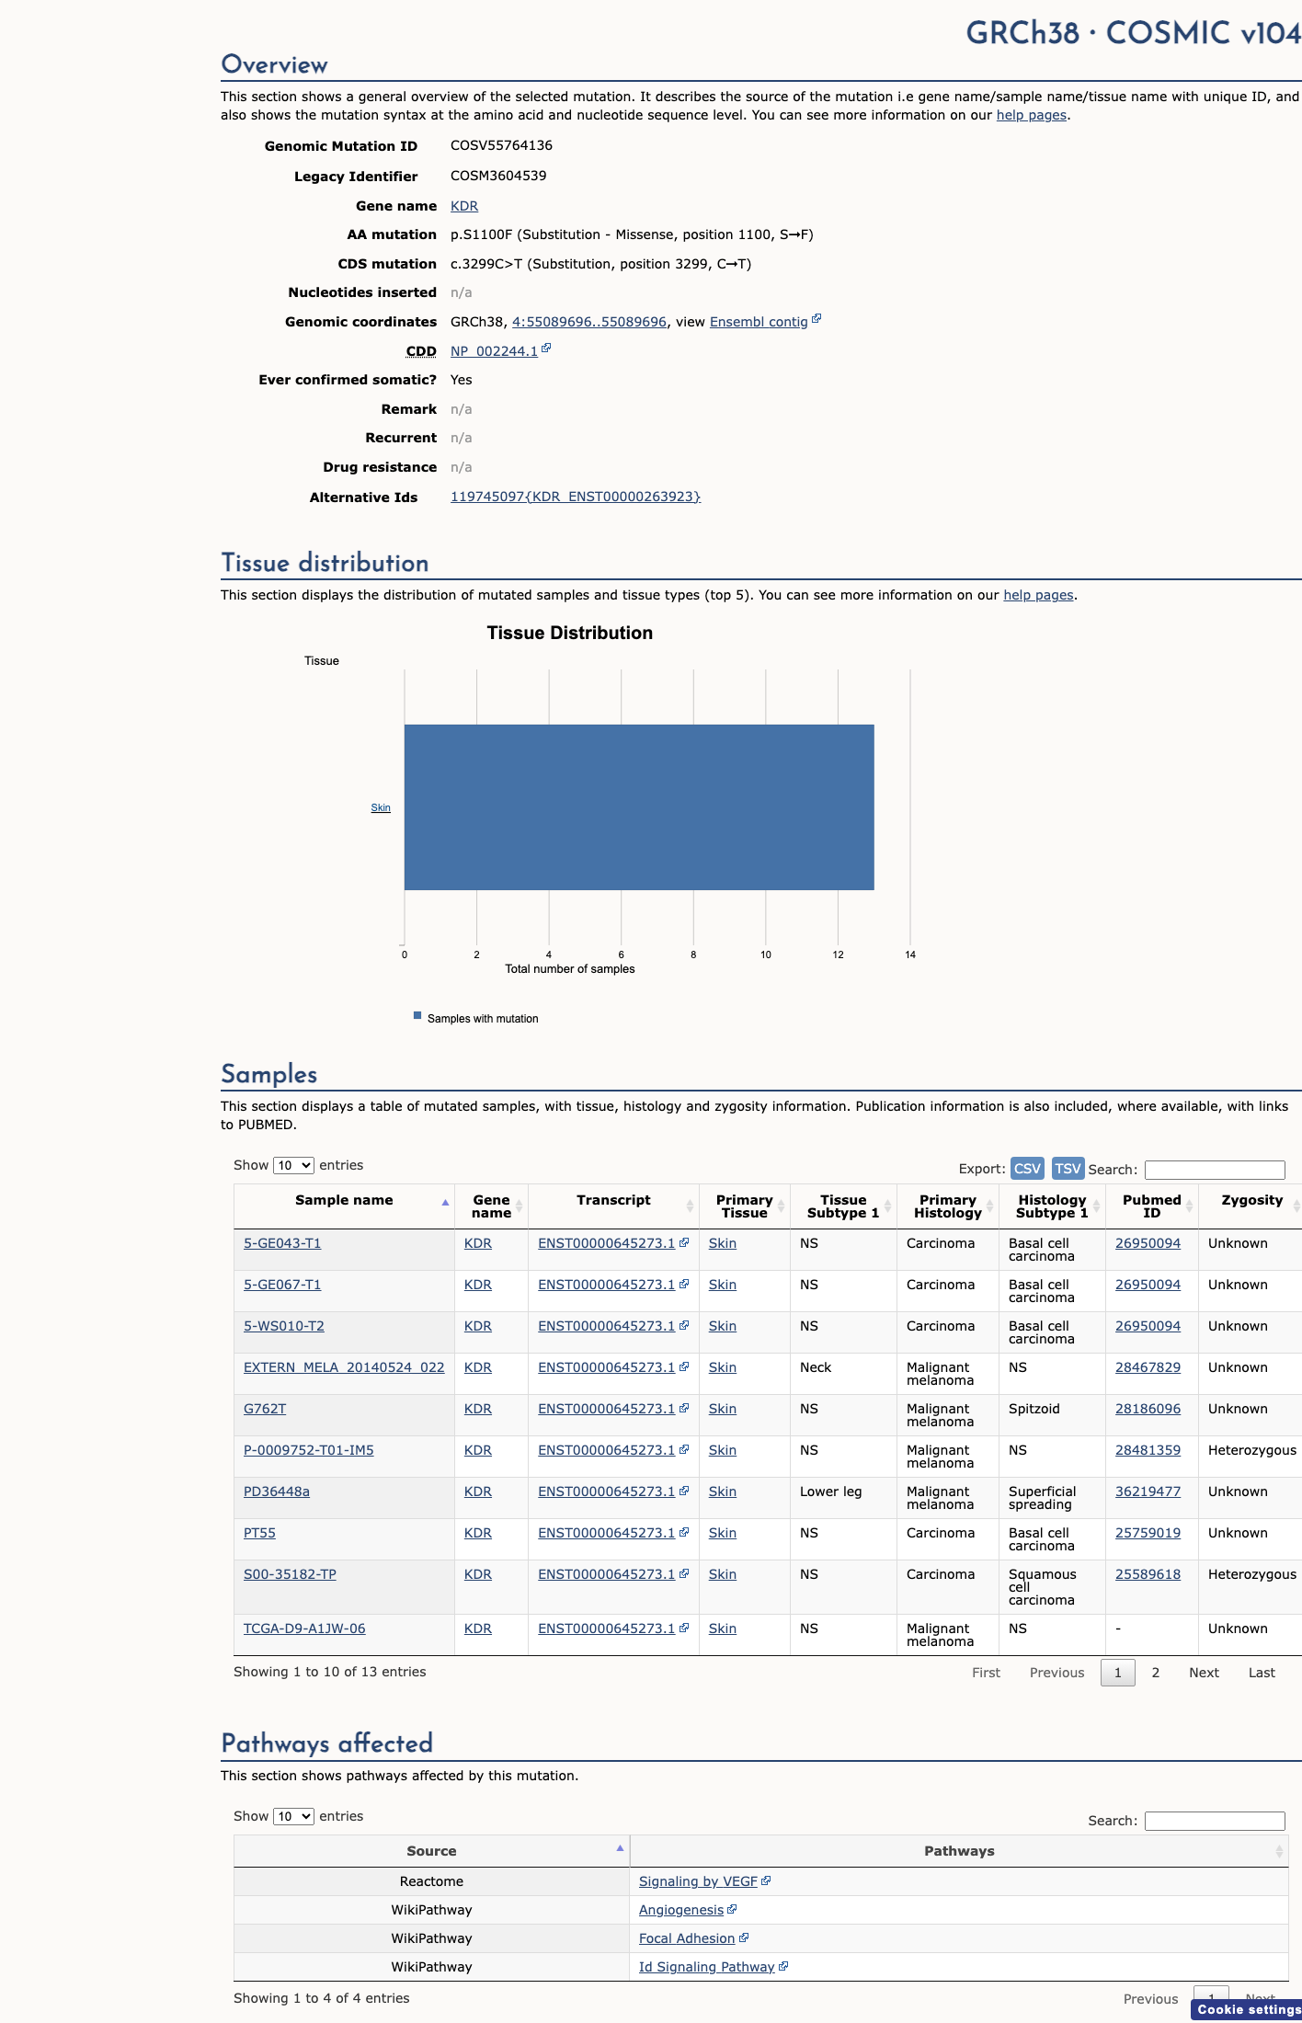Click the Skin label on tissue chart
This screenshot has height=2023, width=1302.
pos(381,807)
